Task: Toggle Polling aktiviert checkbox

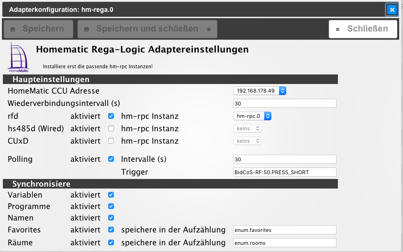Action: click(x=111, y=159)
